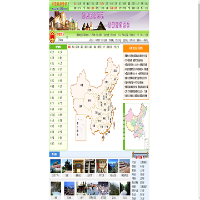Click the 'China' label under the red heading
The height and width of the screenshot is (200, 200).
click(61, 40)
